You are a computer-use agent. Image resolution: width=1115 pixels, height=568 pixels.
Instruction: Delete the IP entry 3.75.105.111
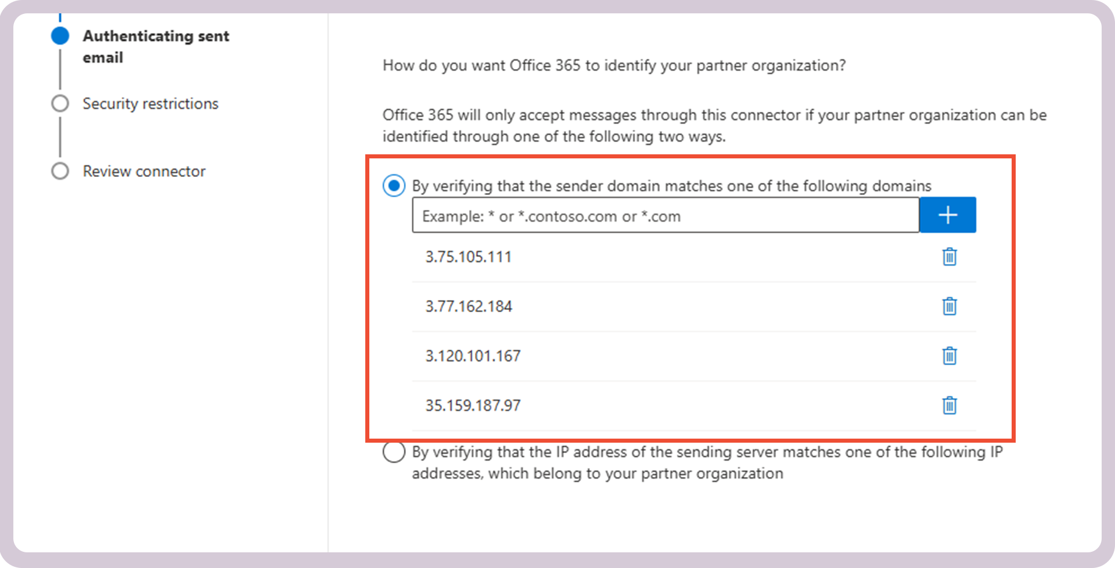(x=949, y=257)
